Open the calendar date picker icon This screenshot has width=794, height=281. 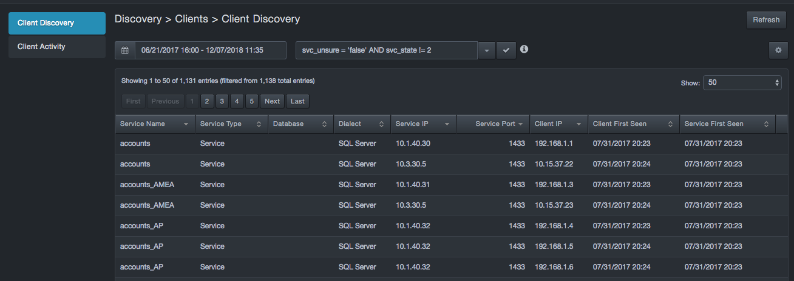click(x=125, y=50)
